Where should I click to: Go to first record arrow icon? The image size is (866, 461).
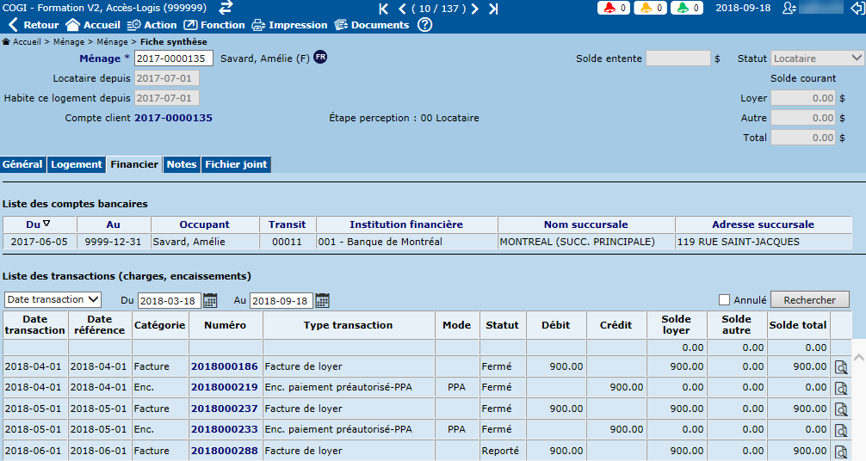coord(384,9)
